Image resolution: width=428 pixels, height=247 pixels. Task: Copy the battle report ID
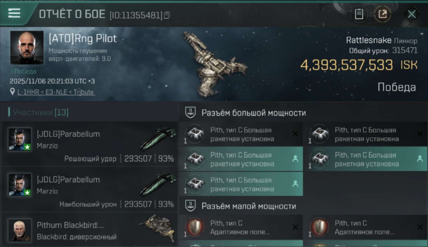pos(167,15)
